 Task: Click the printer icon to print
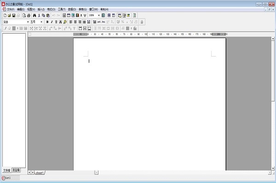click(29, 16)
